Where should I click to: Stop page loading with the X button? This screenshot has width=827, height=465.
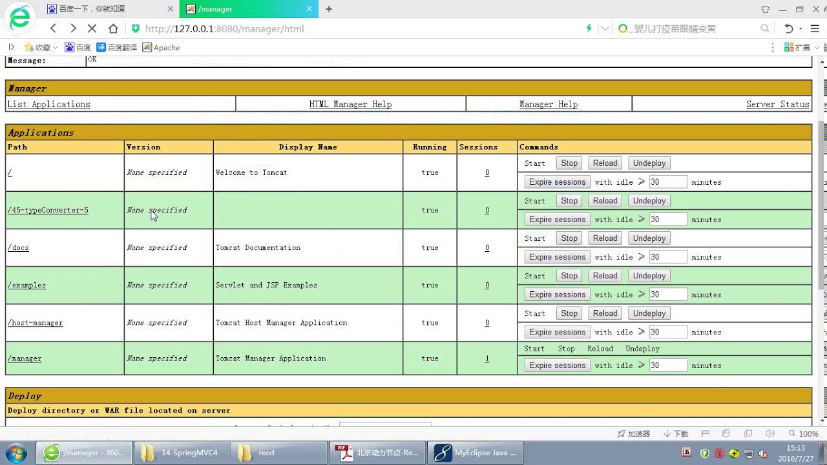92,28
